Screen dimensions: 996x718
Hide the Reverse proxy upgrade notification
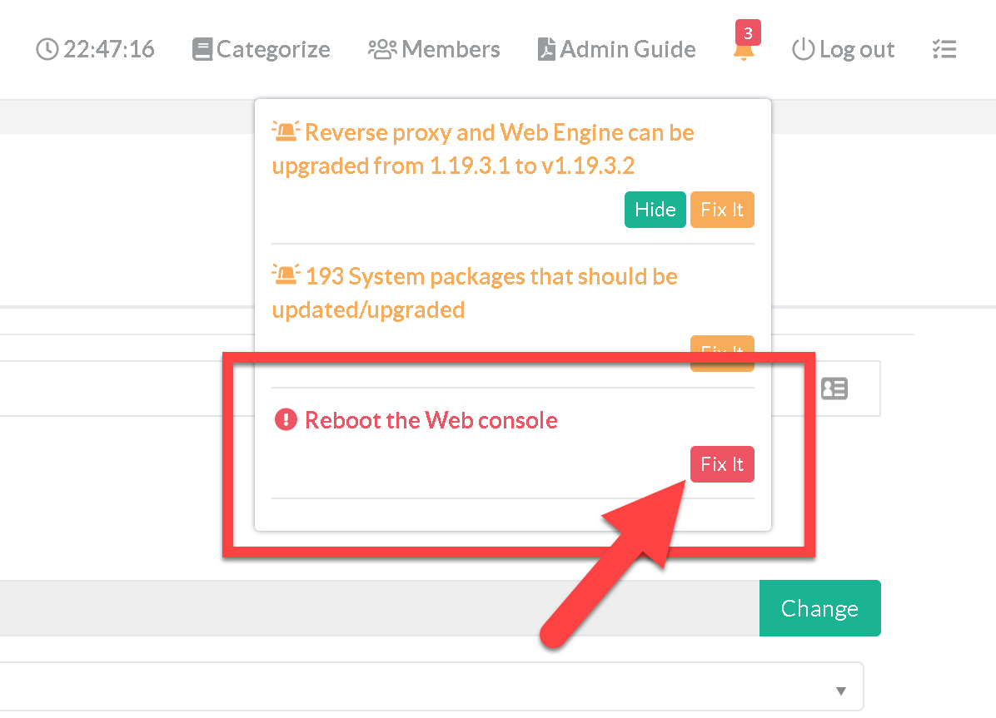(655, 210)
